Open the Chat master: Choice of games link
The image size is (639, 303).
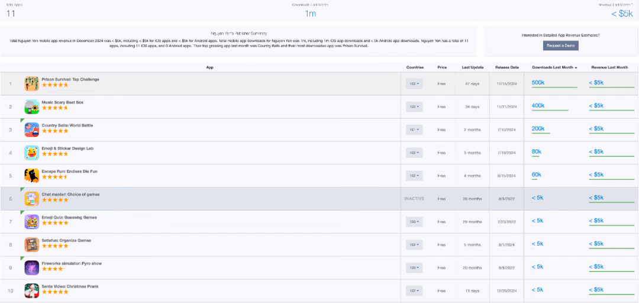[70, 195]
